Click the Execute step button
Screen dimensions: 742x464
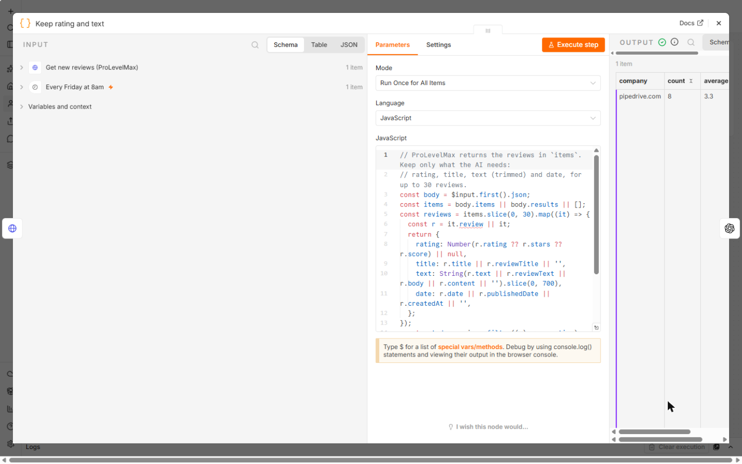tap(573, 45)
